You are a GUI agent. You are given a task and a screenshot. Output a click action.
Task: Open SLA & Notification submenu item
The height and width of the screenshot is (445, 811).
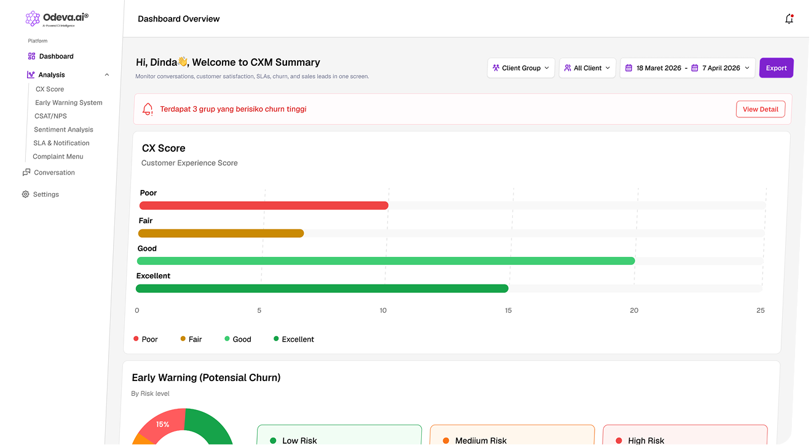[61, 143]
